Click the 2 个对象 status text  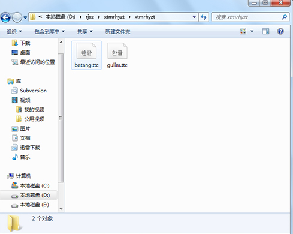(x=42, y=218)
